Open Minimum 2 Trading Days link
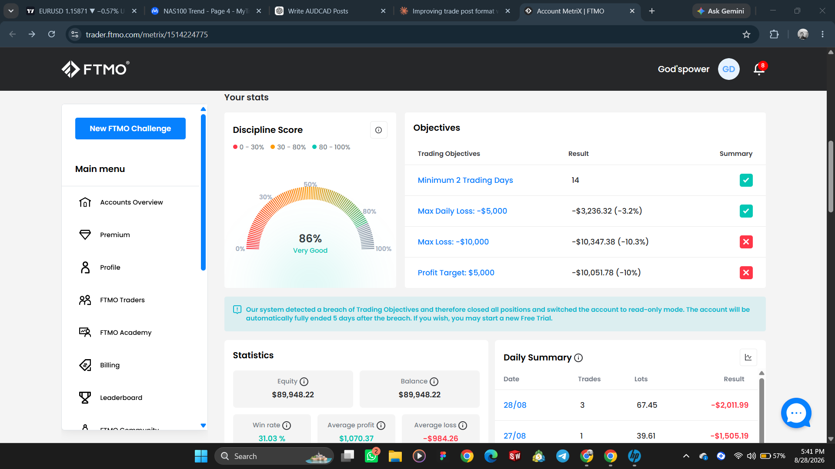Image resolution: width=835 pixels, height=469 pixels. pos(465,180)
